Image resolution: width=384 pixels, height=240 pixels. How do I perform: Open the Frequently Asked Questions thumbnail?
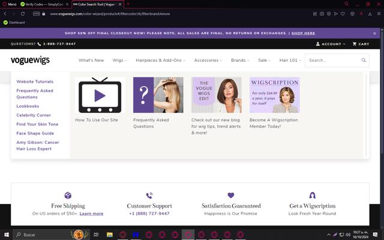(x=158, y=95)
